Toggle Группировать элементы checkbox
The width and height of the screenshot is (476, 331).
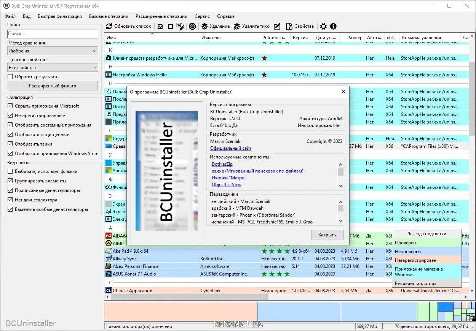(10, 181)
